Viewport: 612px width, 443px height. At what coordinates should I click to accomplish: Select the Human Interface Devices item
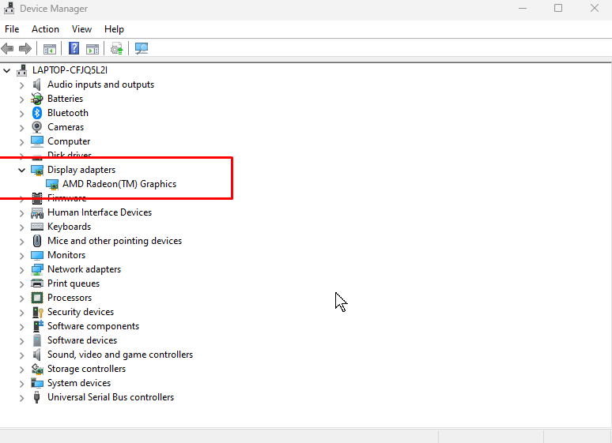pyautogui.click(x=99, y=212)
